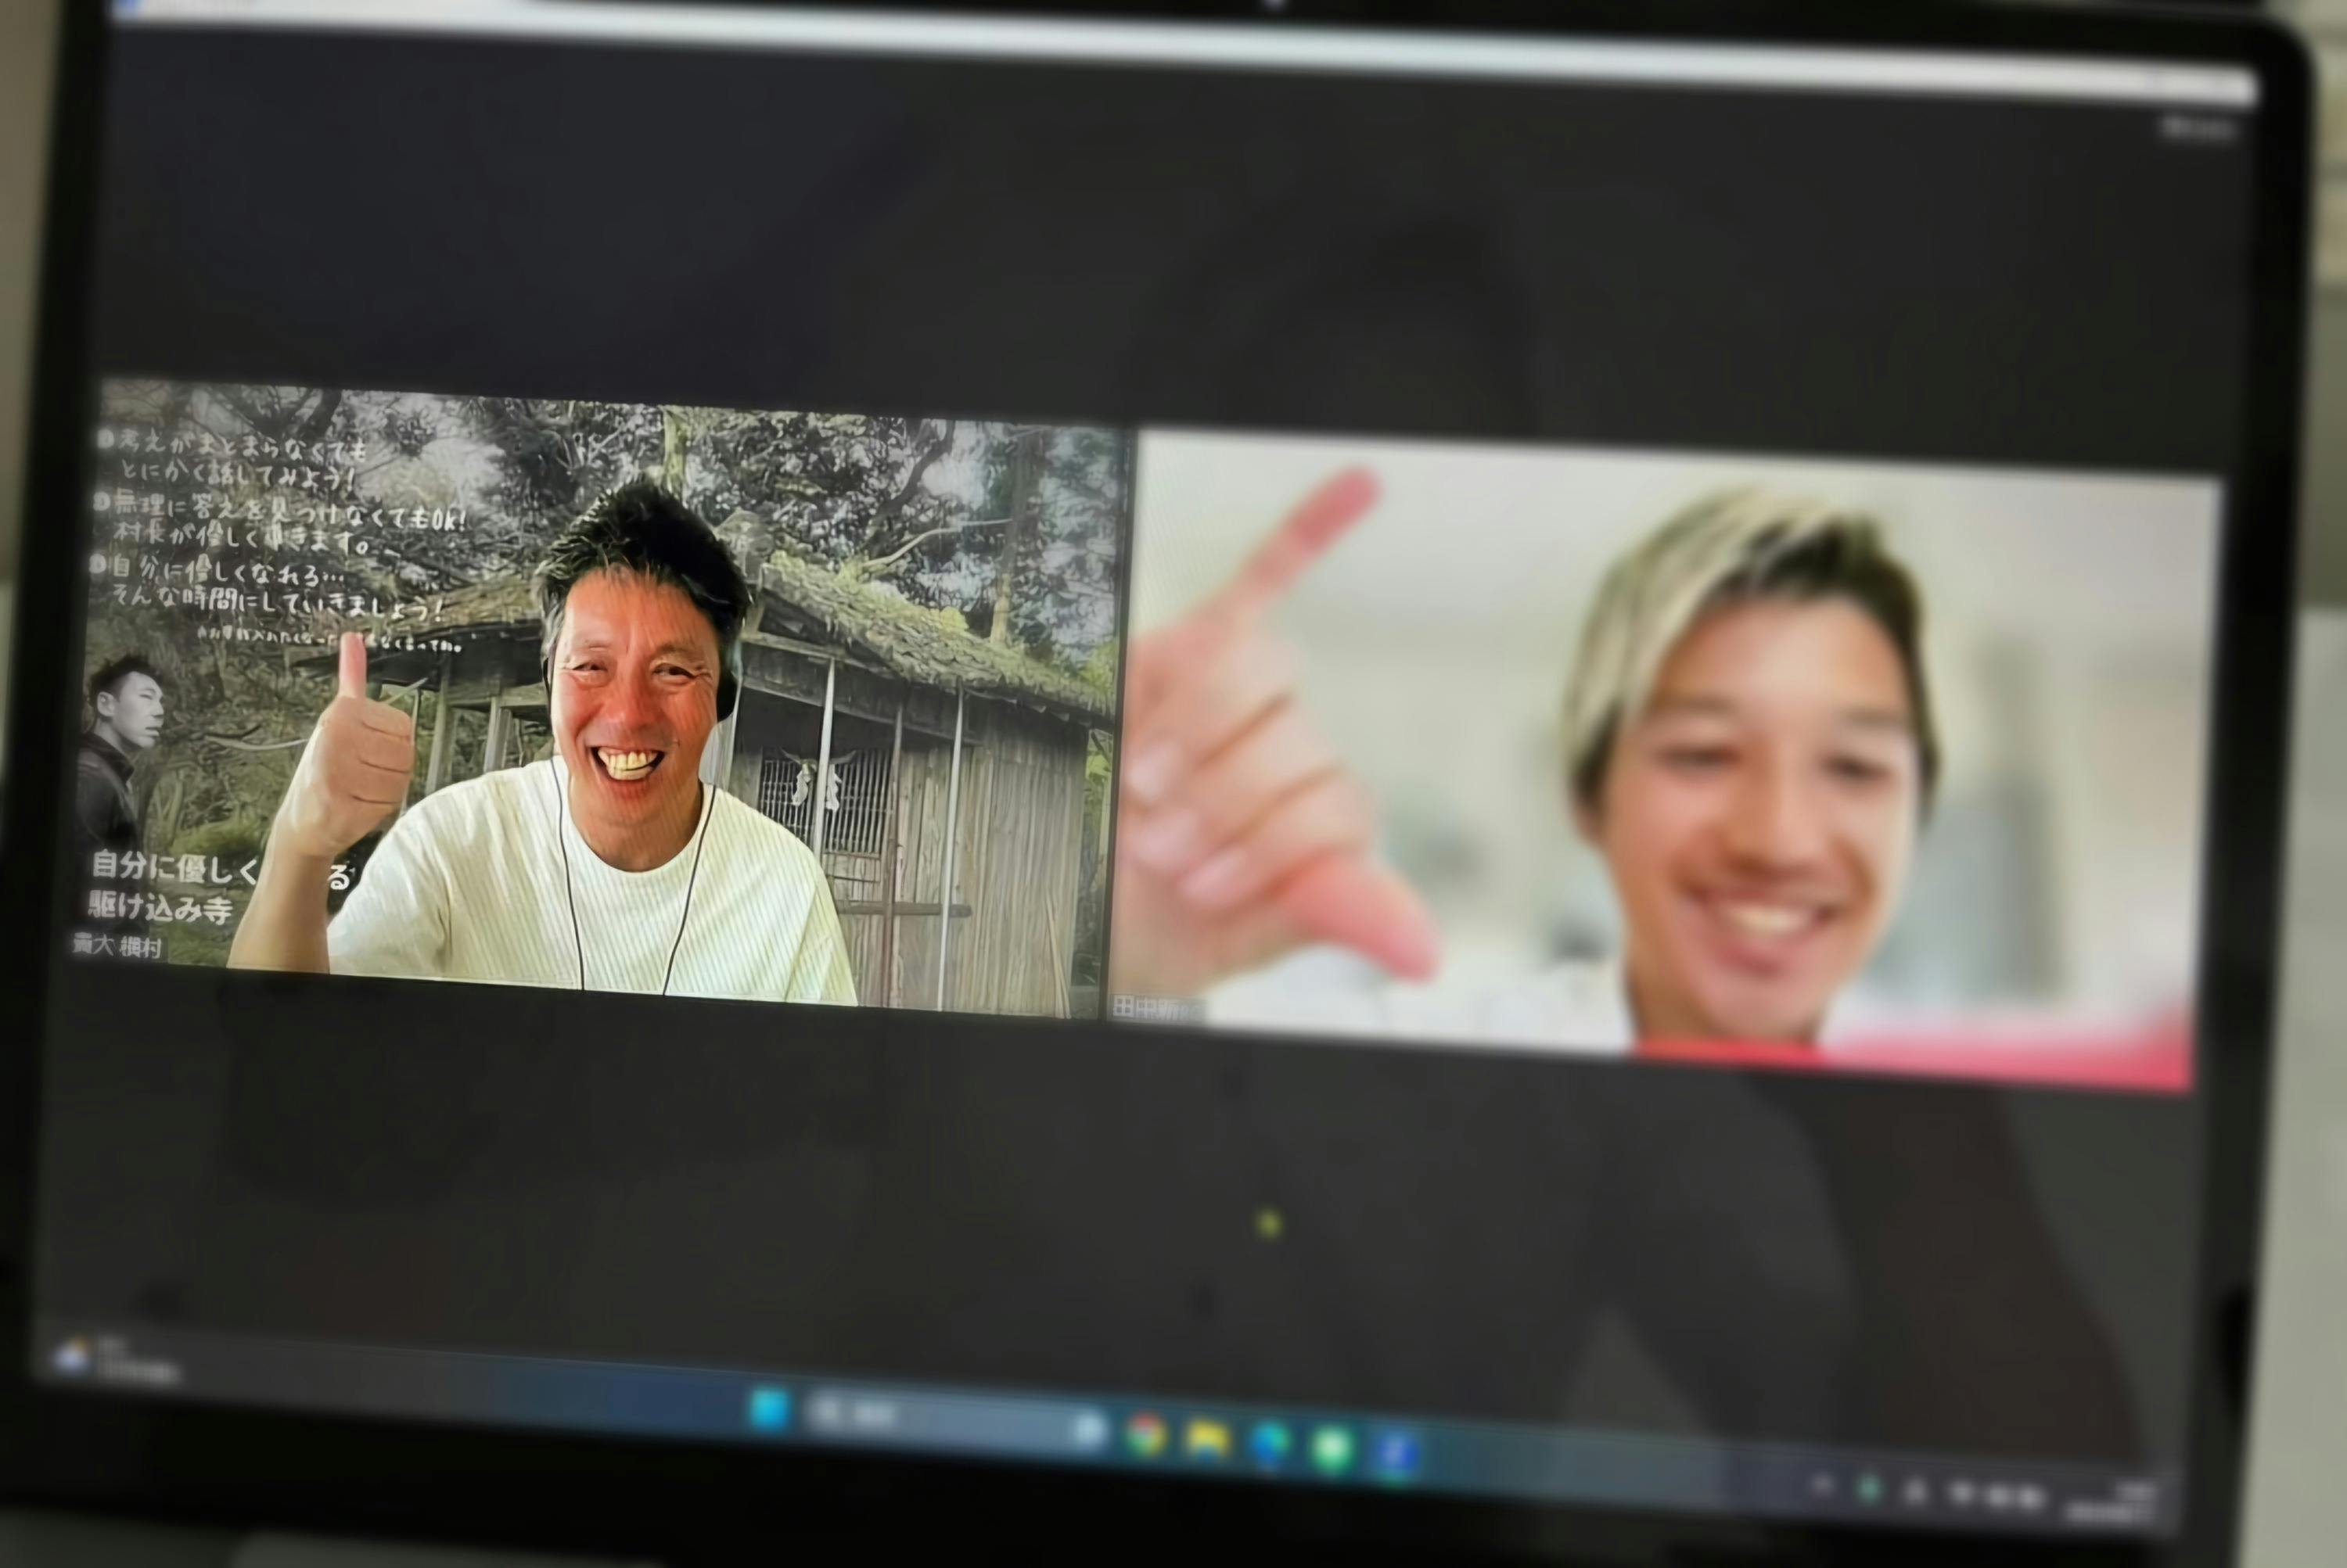Image resolution: width=2347 pixels, height=1568 pixels.
Task: Open File Explorer from the taskbar
Action: [1206, 1440]
